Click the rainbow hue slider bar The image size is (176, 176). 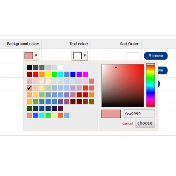coord(151,85)
